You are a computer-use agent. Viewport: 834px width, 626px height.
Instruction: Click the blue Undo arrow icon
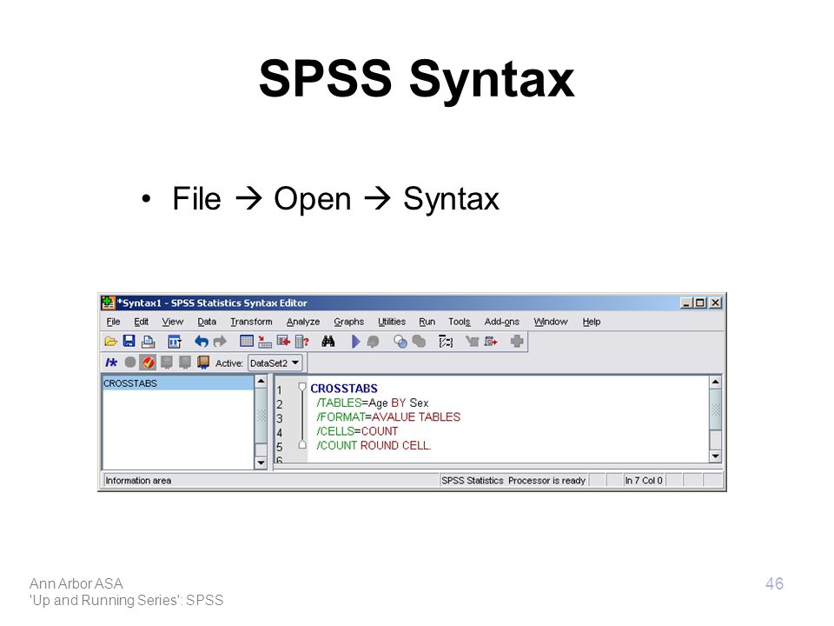tap(201, 341)
